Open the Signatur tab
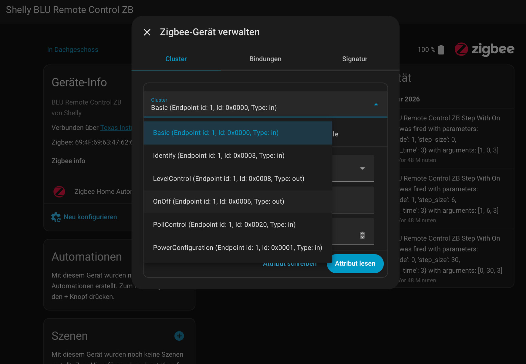The height and width of the screenshot is (364, 526). 354,59
